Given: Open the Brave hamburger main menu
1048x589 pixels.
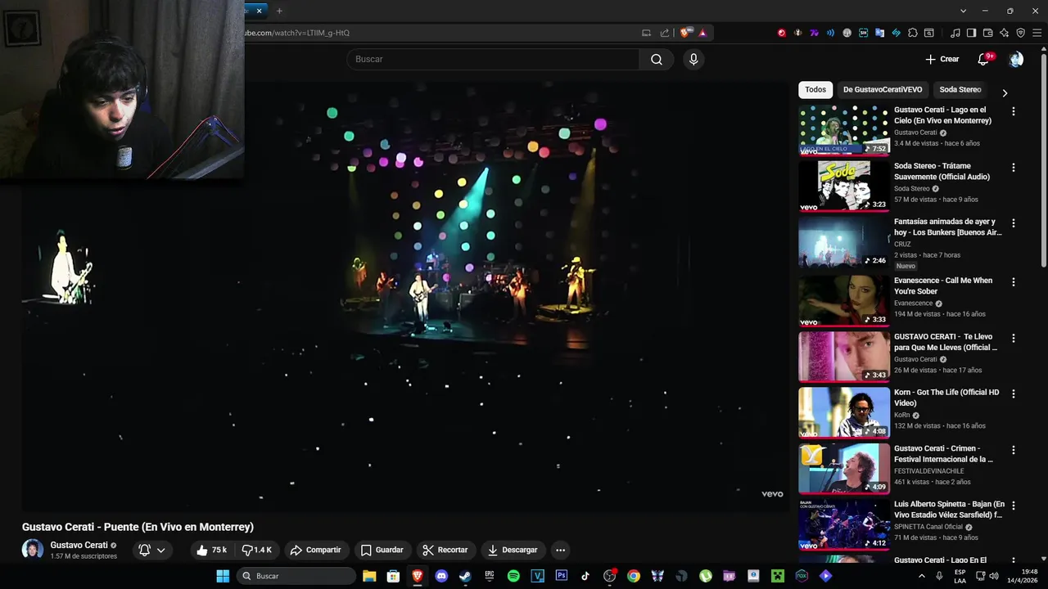Looking at the screenshot, I should (1037, 33).
